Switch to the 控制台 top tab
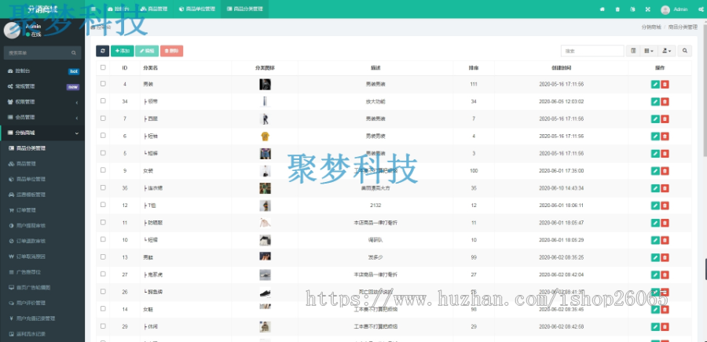Image resolution: width=707 pixels, height=342 pixels. [x=119, y=9]
